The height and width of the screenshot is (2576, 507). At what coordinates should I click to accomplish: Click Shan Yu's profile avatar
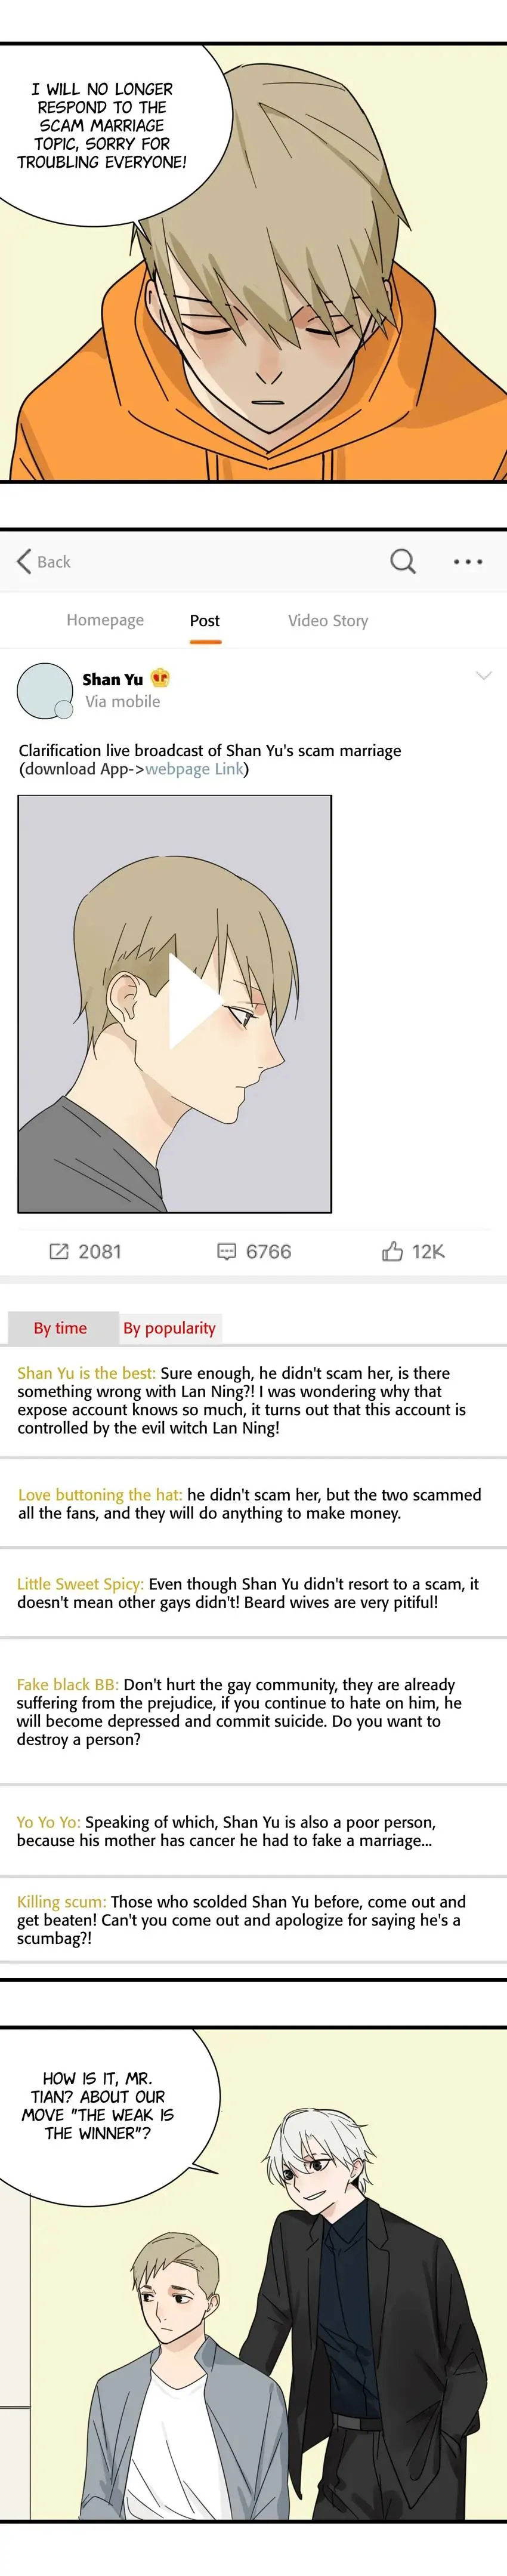coord(44,690)
